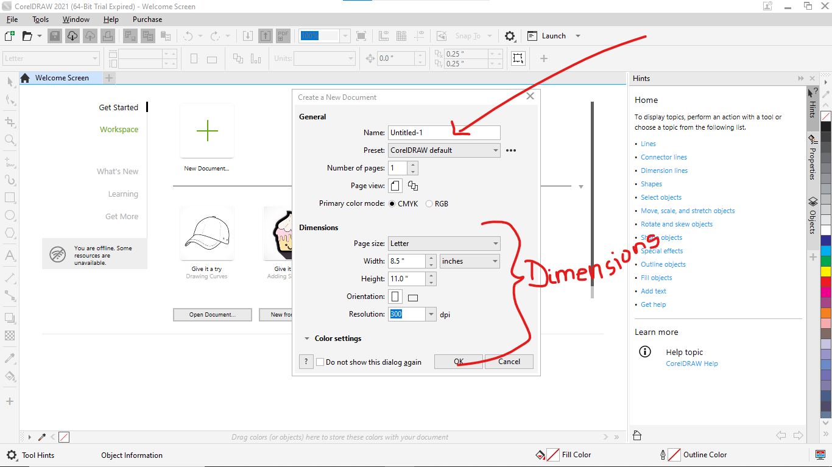Open the Objects docker tab
Image resolution: width=832 pixels, height=467 pixels.
coord(813,215)
